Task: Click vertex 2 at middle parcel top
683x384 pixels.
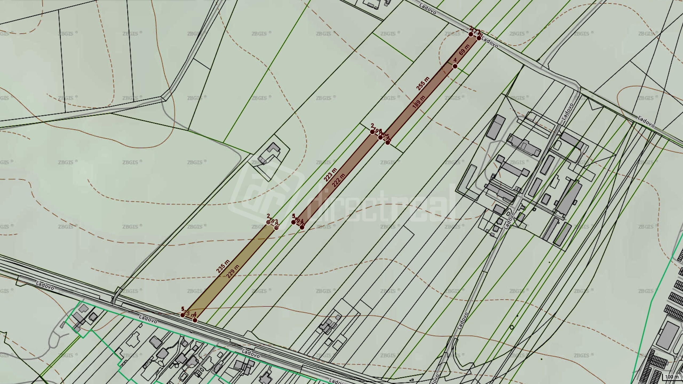Action: click(x=372, y=132)
